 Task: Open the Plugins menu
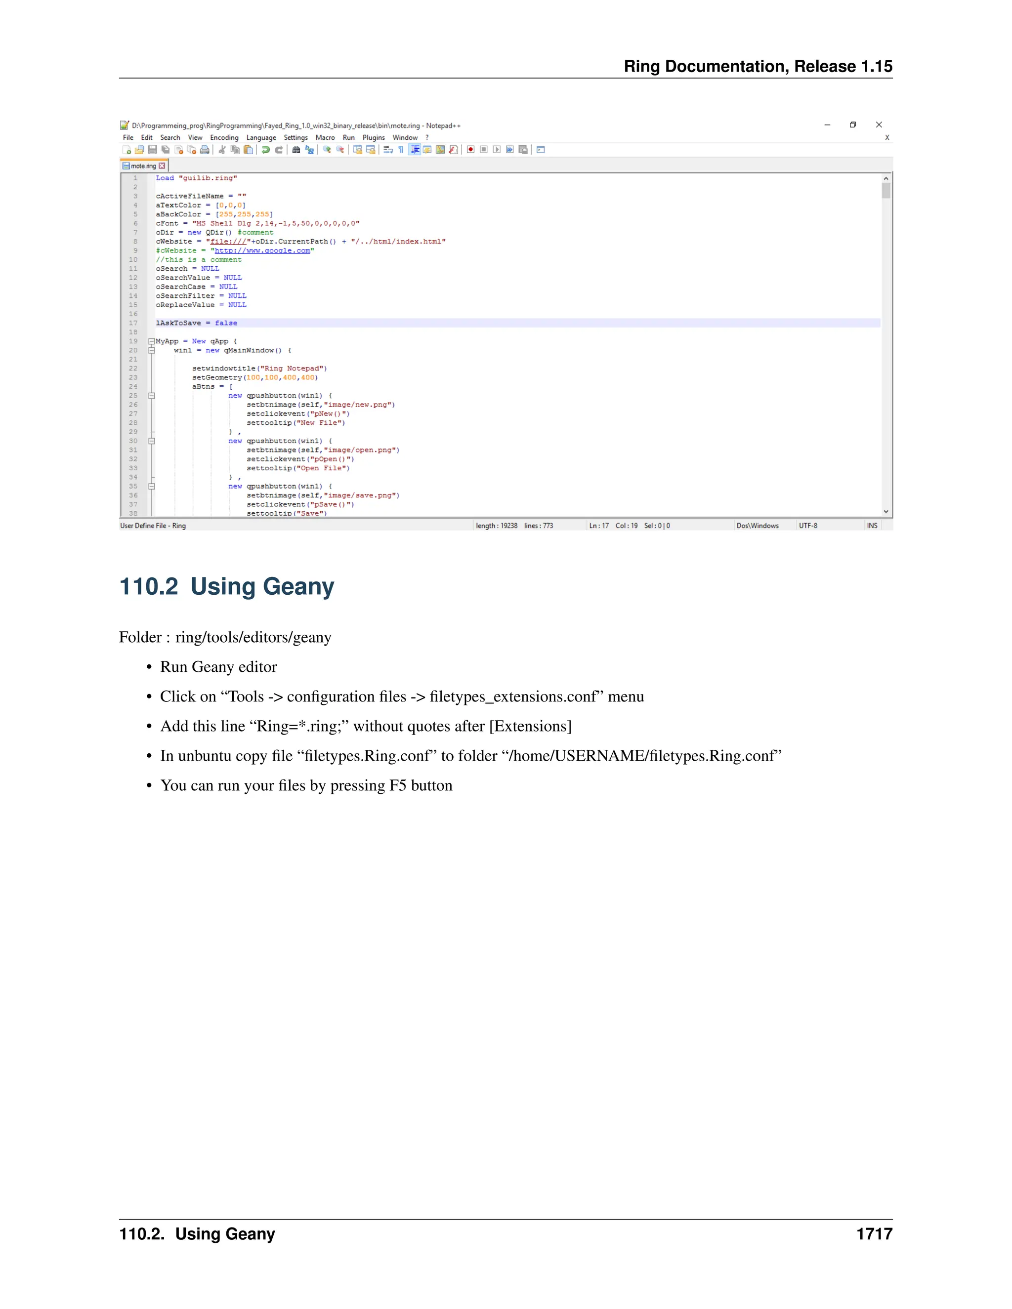tap(374, 138)
